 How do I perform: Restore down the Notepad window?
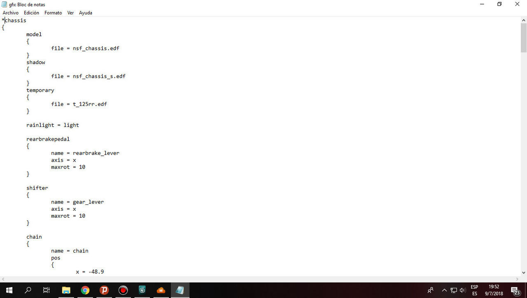[x=499, y=4]
